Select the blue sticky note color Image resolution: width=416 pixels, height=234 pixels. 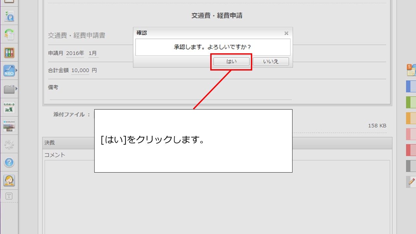pos(411,86)
